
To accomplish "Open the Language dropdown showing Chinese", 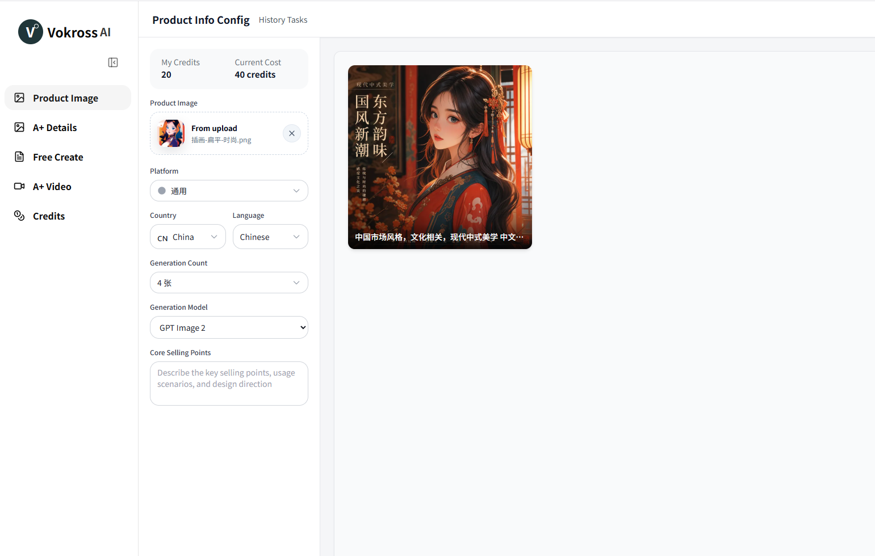I will [x=270, y=237].
